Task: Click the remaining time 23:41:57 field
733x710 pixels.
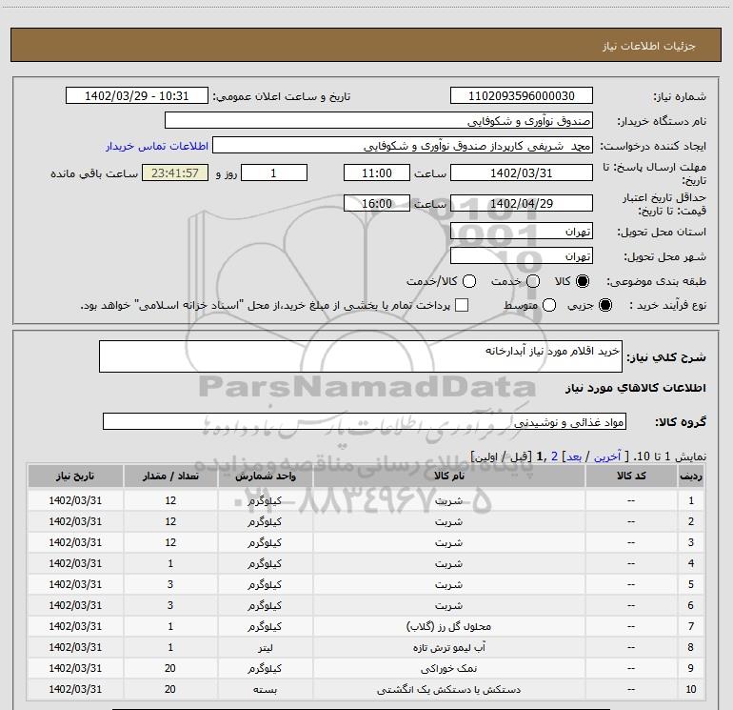Action: (x=175, y=173)
